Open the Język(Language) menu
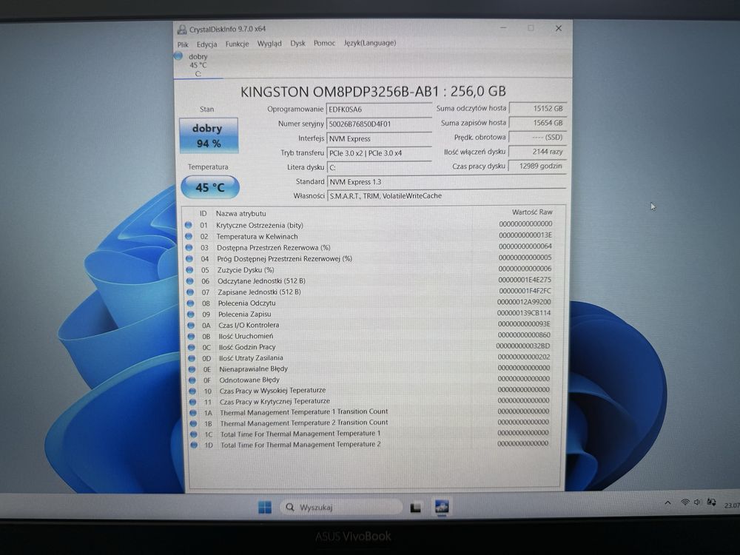This screenshot has height=555, width=740. [370, 43]
